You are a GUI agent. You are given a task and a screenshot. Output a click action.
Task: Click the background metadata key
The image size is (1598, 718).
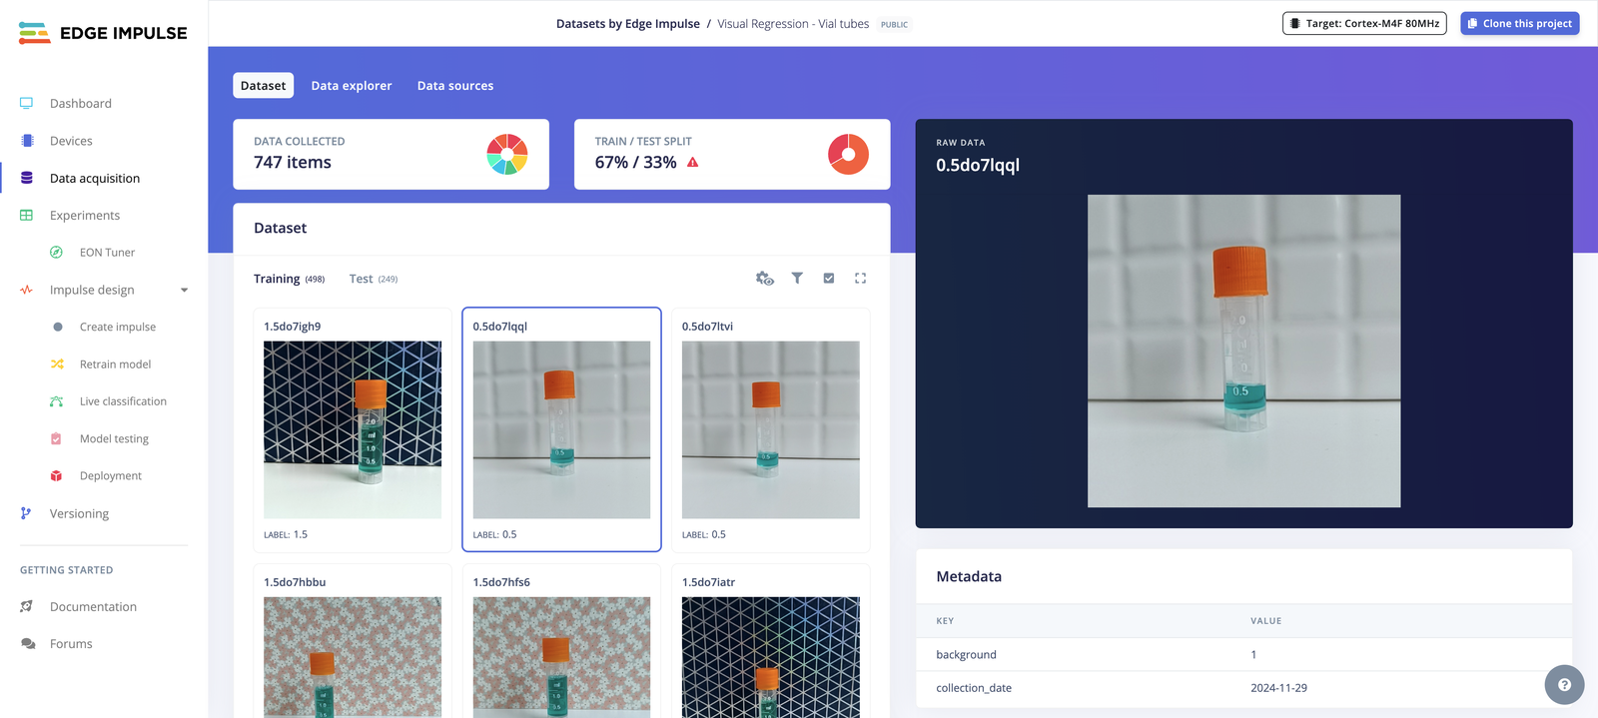tap(966, 655)
